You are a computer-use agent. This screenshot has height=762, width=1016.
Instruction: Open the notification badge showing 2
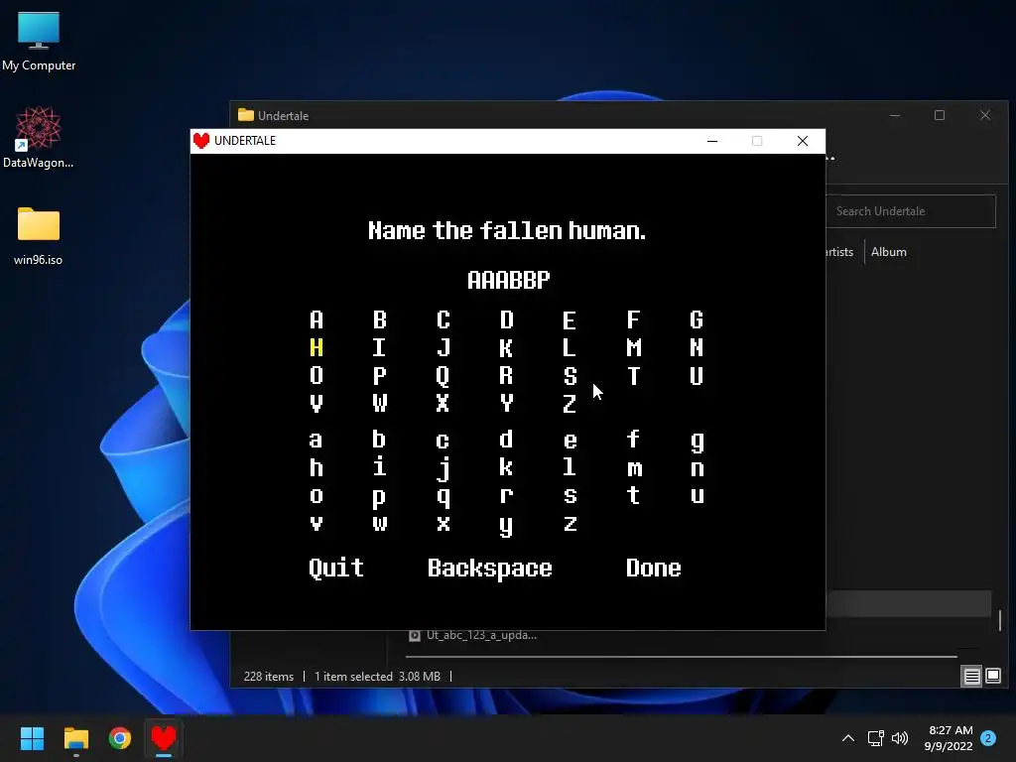point(988,738)
